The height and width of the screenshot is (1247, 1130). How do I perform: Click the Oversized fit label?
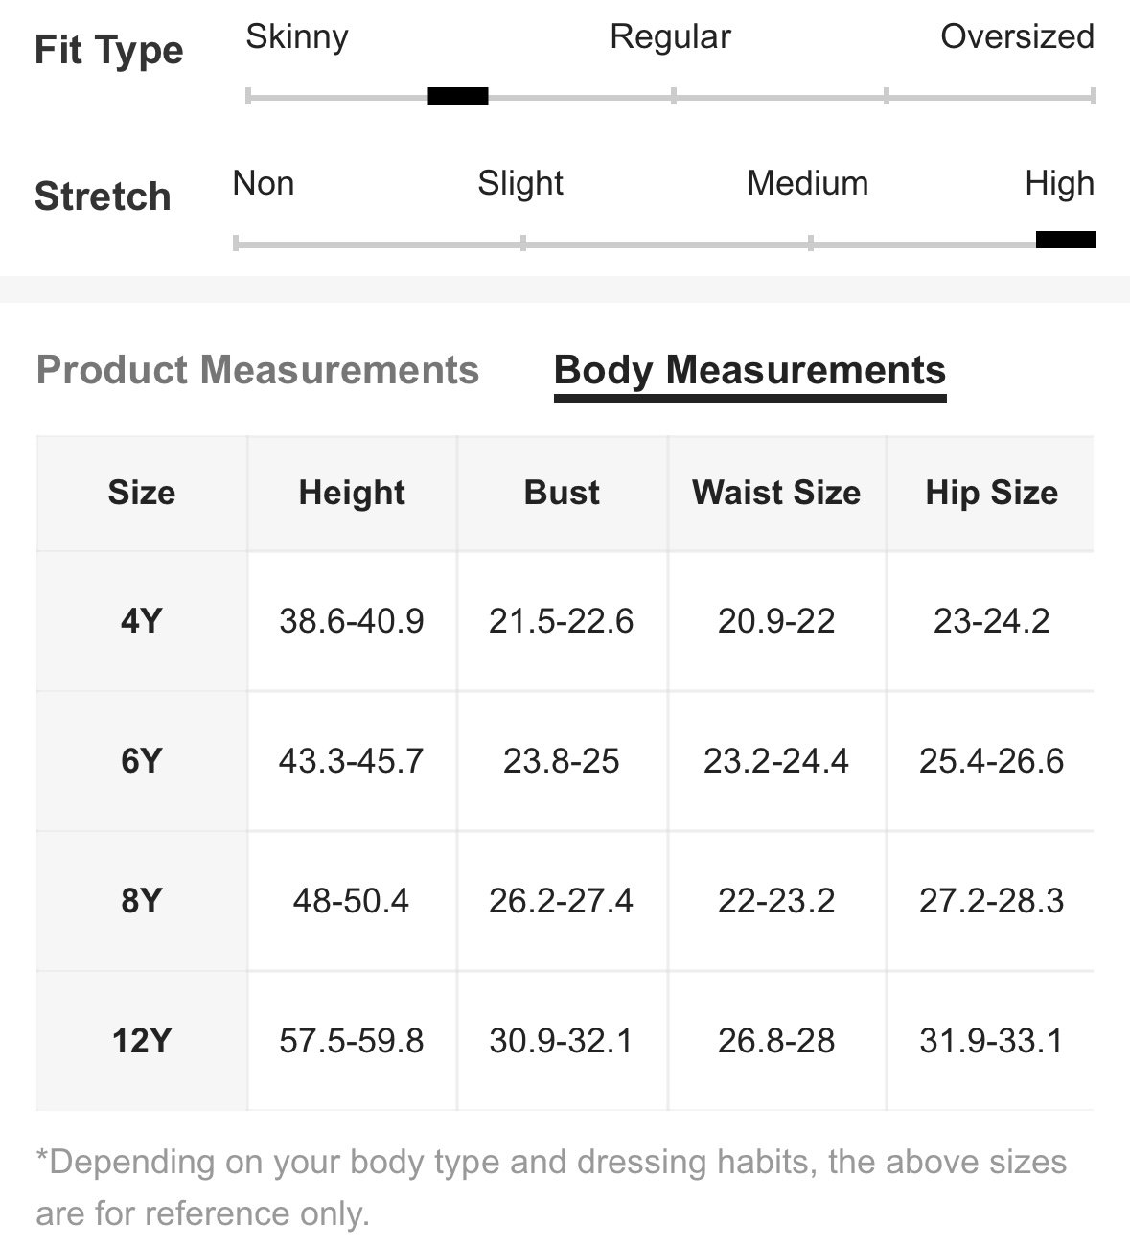[x=1017, y=36]
